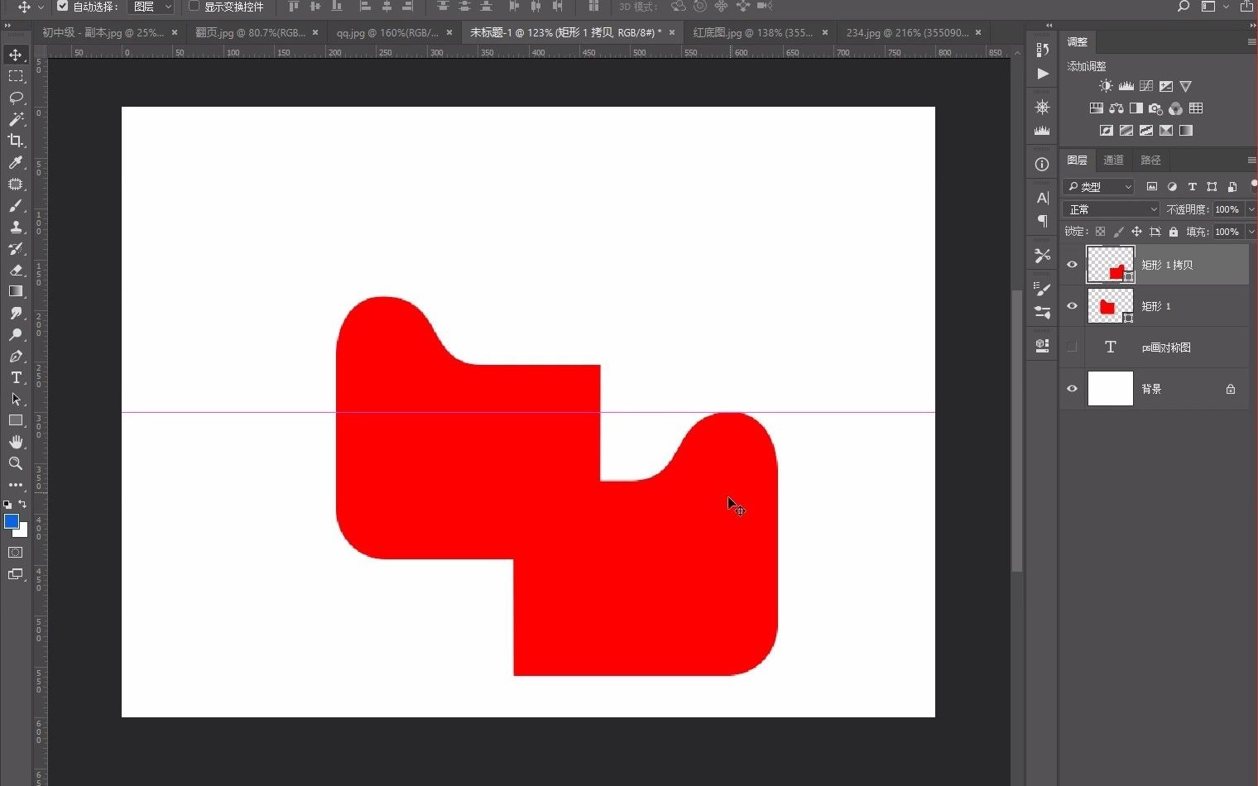Add a Levels adjustment
The height and width of the screenshot is (786, 1258).
click(x=1126, y=86)
